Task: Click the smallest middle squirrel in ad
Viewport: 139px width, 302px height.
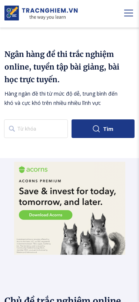Action: pyautogui.click(x=85, y=242)
